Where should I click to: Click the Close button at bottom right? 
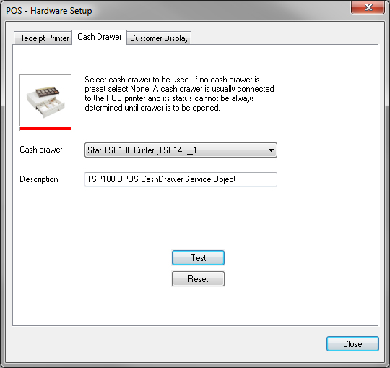click(x=352, y=344)
